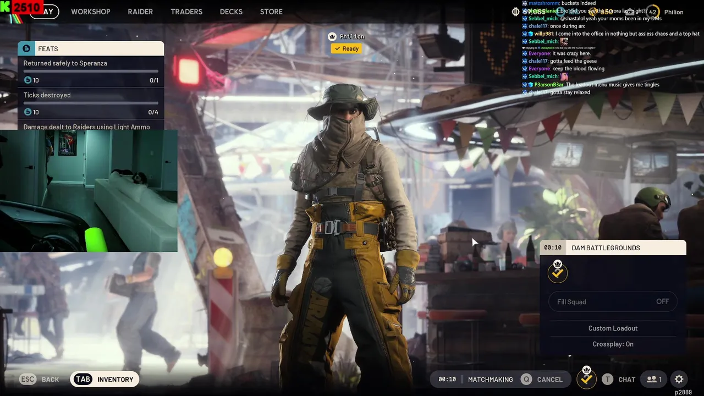Select the ready checkmark avatar beside CHAT
704x396 pixels.
586,378
